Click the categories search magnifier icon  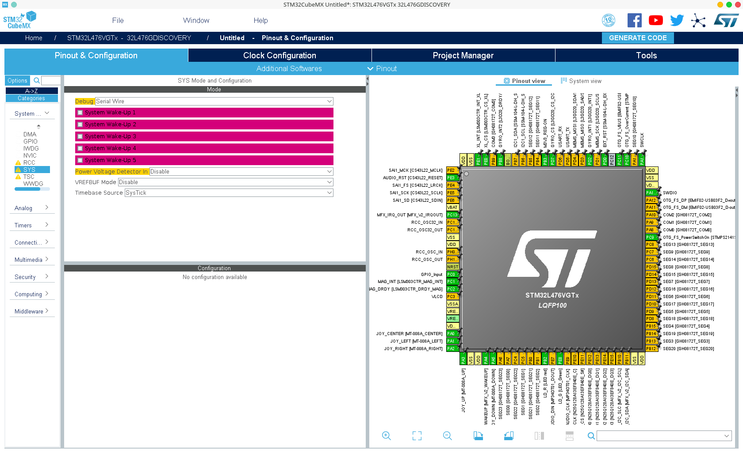click(37, 80)
